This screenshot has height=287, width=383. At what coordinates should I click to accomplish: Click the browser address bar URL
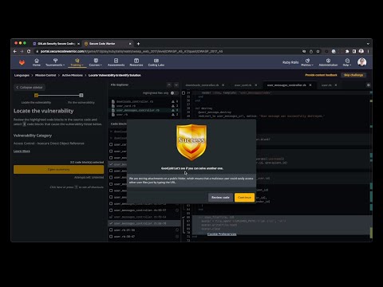pos(132,51)
